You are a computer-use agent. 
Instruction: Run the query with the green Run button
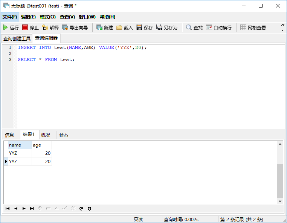(11, 27)
